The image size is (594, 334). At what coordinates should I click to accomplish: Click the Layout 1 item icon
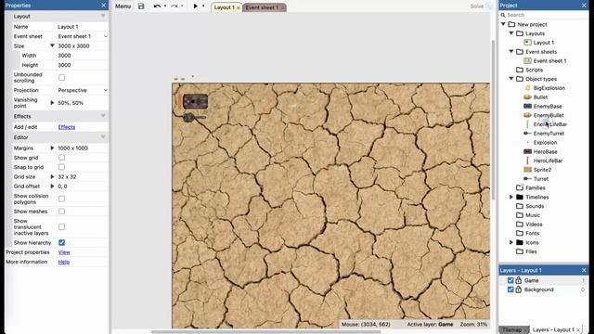tap(527, 43)
